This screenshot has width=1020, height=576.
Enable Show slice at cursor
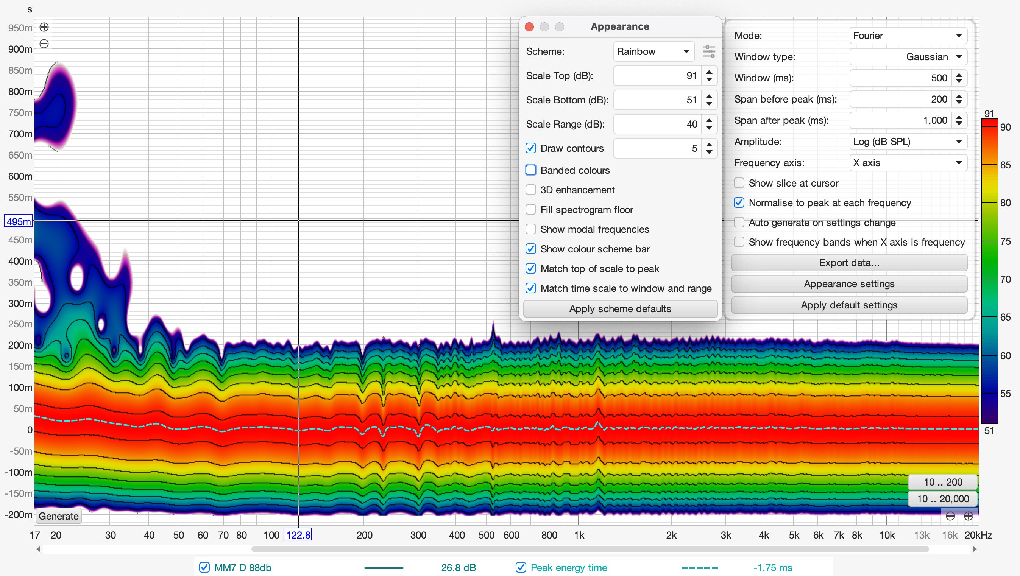(x=739, y=183)
